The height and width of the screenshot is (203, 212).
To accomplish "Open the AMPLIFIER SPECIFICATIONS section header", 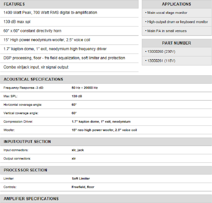I will [31, 199].
